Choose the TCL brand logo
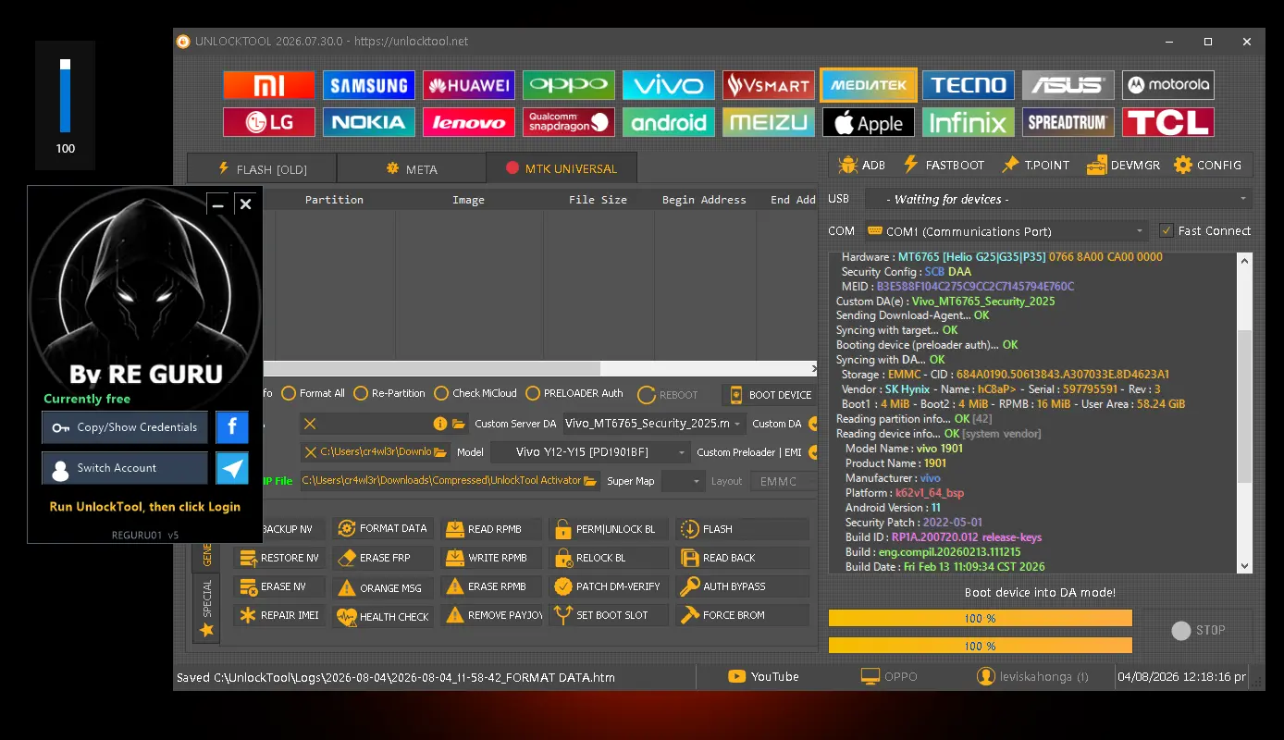 [1168, 122]
